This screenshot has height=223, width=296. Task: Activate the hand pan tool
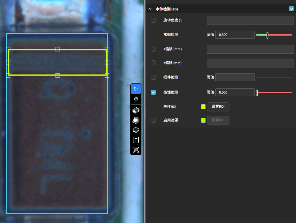point(136,99)
